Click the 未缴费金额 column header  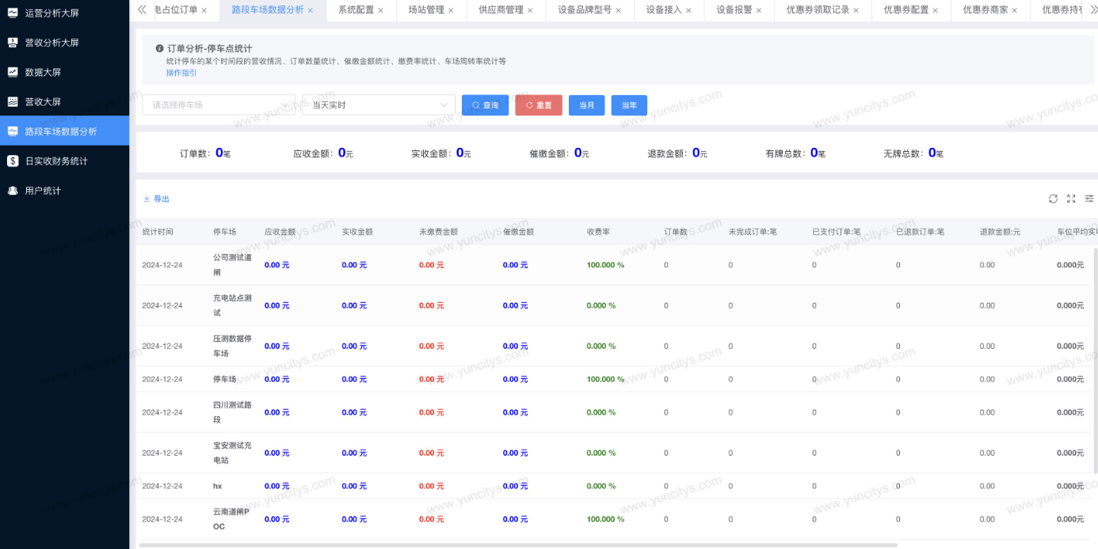click(x=438, y=232)
